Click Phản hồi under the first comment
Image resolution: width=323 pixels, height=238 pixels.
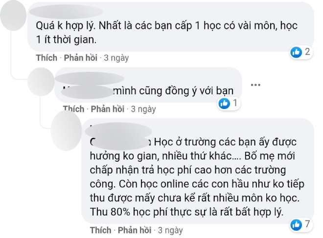tap(81, 58)
